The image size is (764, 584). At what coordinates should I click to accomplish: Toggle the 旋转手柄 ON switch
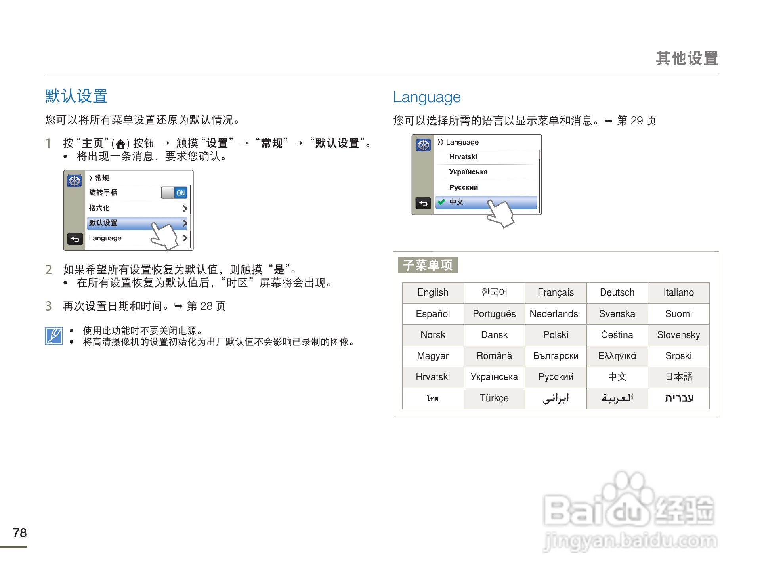point(174,193)
